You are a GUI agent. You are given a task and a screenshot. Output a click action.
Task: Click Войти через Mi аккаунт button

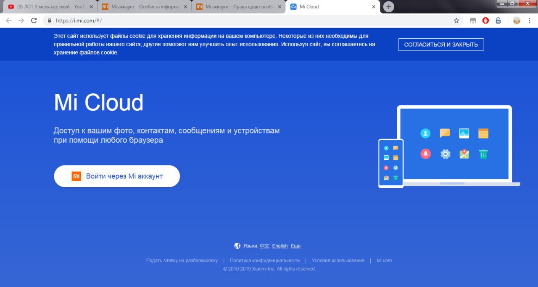tap(117, 176)
